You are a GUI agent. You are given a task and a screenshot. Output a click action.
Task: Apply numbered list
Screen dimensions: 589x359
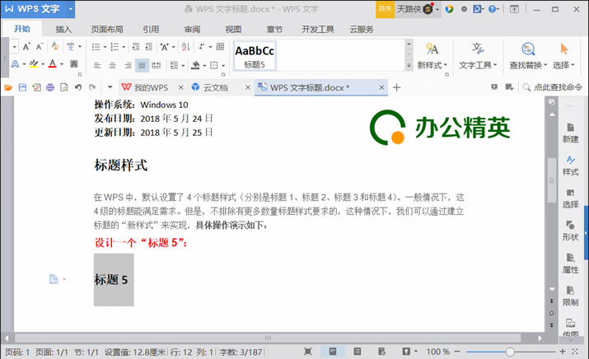point(115,47)
